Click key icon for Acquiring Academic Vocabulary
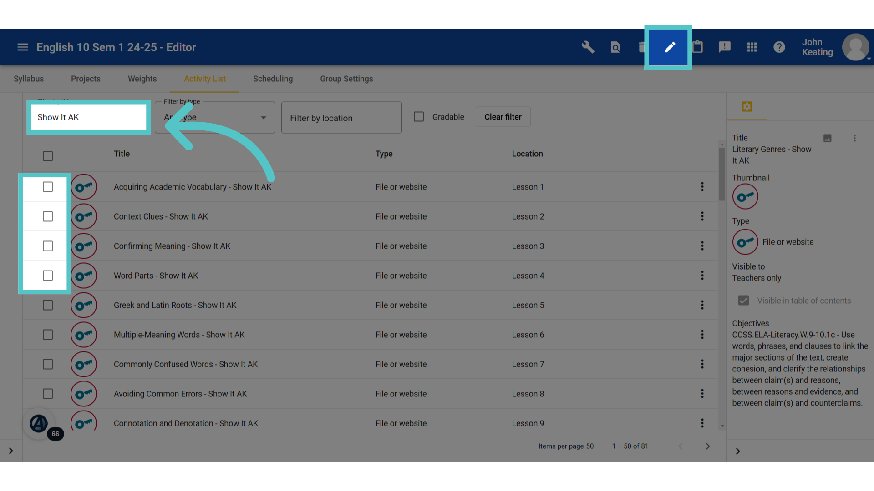 [84, 187]
